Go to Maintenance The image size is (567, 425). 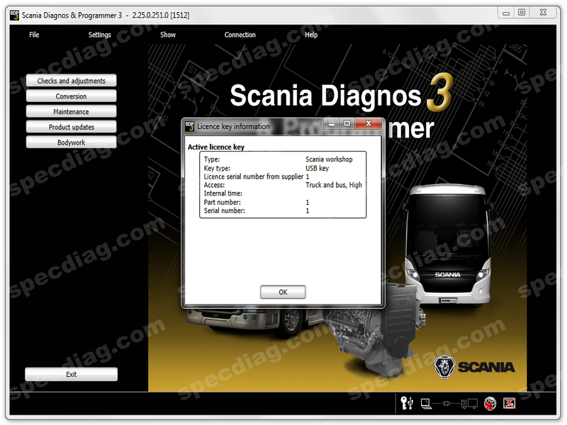[x=71, y=112]
